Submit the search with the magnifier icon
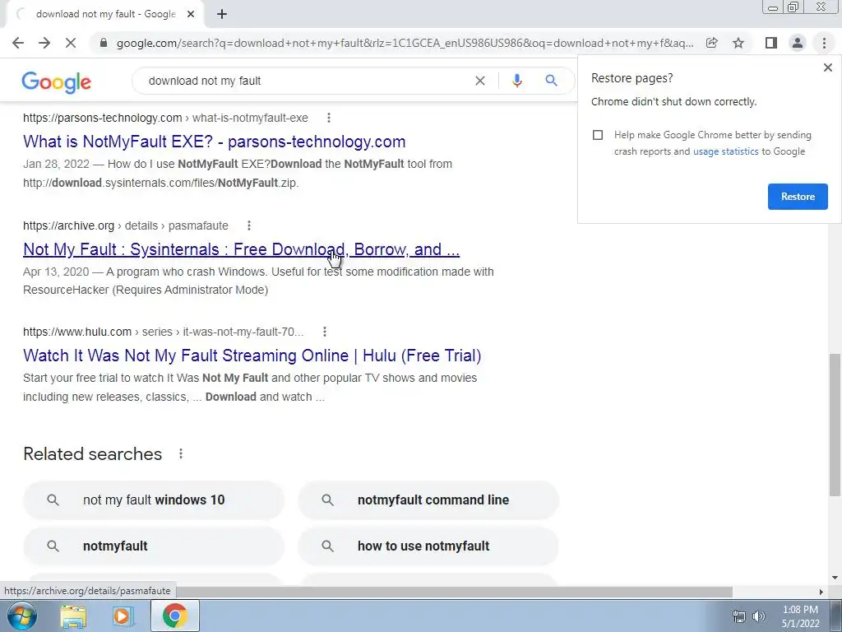The image size is (842, 632). click(x=551, y=81)
